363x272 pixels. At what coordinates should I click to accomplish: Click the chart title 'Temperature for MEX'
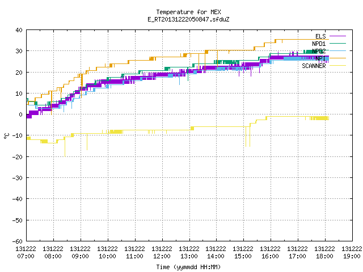[x=188, y=12]
